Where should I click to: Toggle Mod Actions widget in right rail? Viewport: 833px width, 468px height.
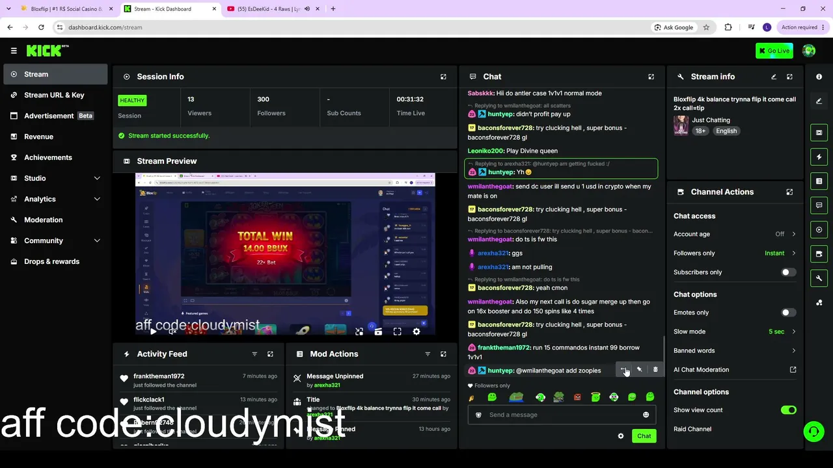pyautogui.click(x=819, y=181)
